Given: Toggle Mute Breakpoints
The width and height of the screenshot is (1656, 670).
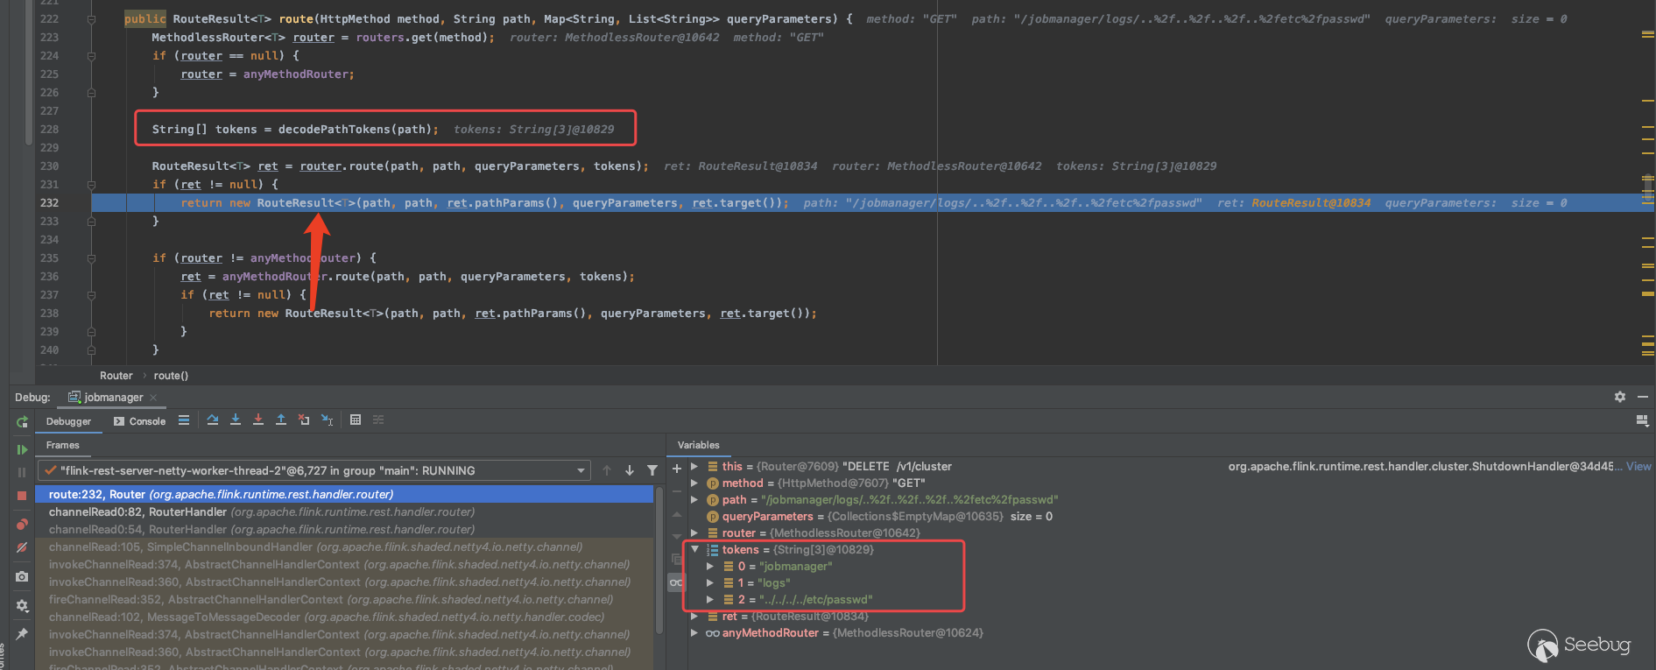Looking at the screenshot, I should click(x=22, y=547).
